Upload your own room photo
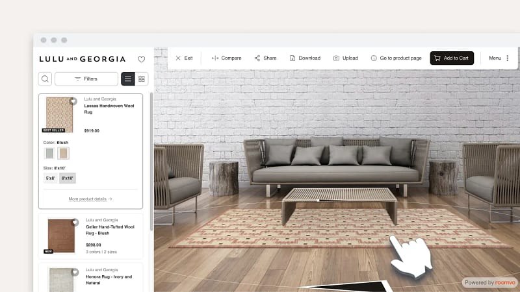Viewport: 520px width, 292px height. tap(346, 58)
